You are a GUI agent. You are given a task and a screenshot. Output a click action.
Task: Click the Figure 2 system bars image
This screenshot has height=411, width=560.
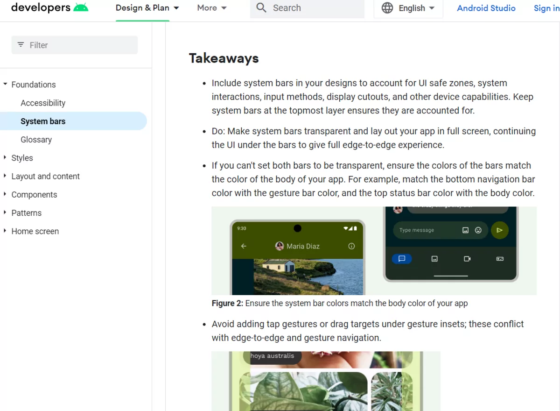pos(374,250)
